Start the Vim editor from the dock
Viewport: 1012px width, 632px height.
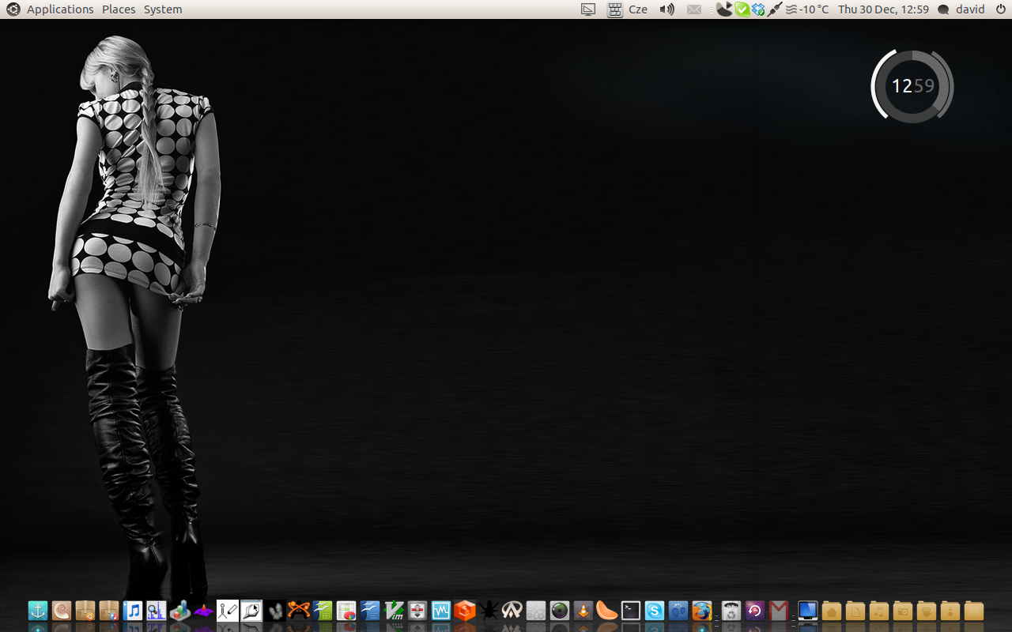tap(394, 611)
